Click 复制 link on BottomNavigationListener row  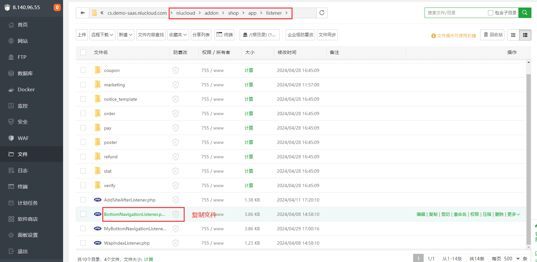(x=433, y=214)
